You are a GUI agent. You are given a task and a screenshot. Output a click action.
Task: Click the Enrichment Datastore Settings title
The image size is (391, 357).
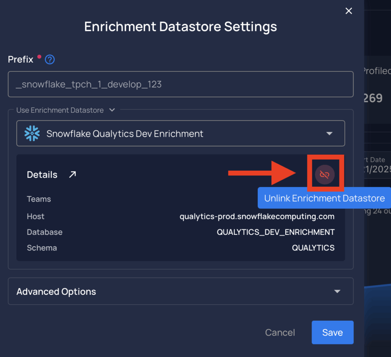point(181,27)
